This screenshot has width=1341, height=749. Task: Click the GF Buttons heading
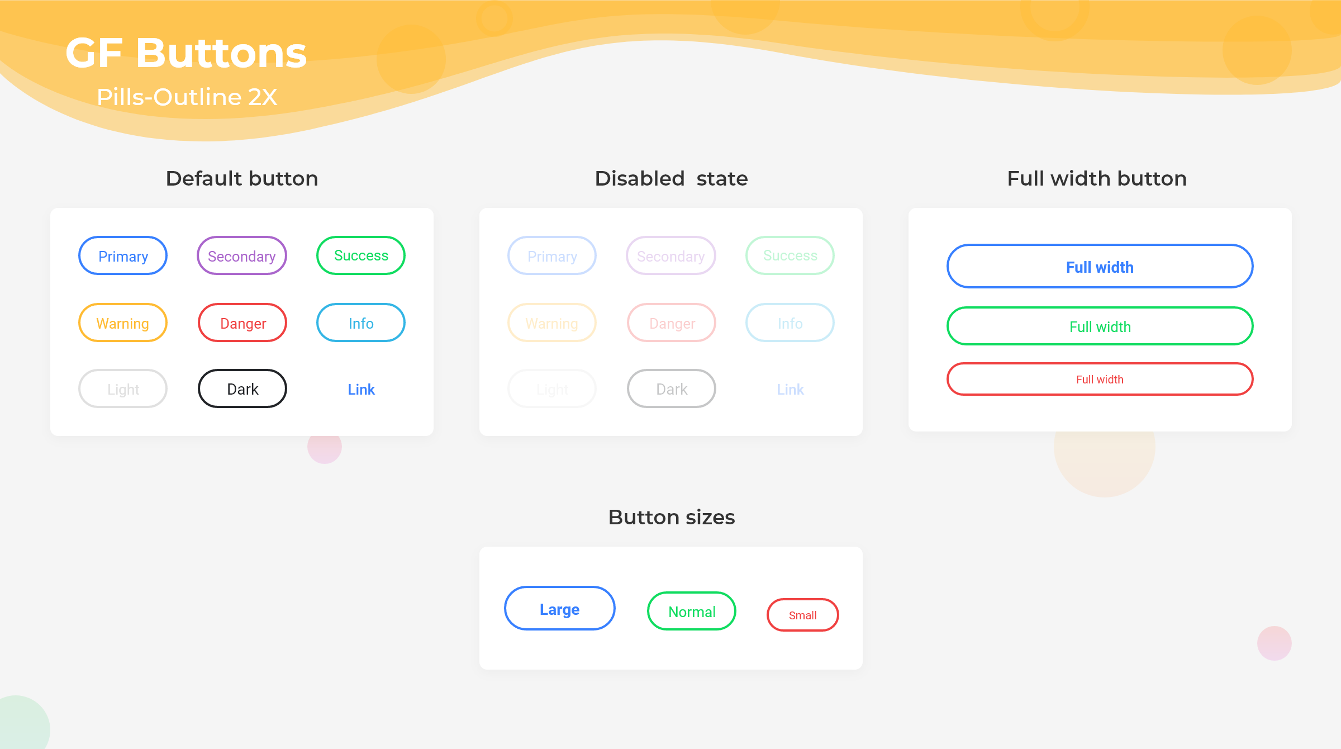coord(186,53)
